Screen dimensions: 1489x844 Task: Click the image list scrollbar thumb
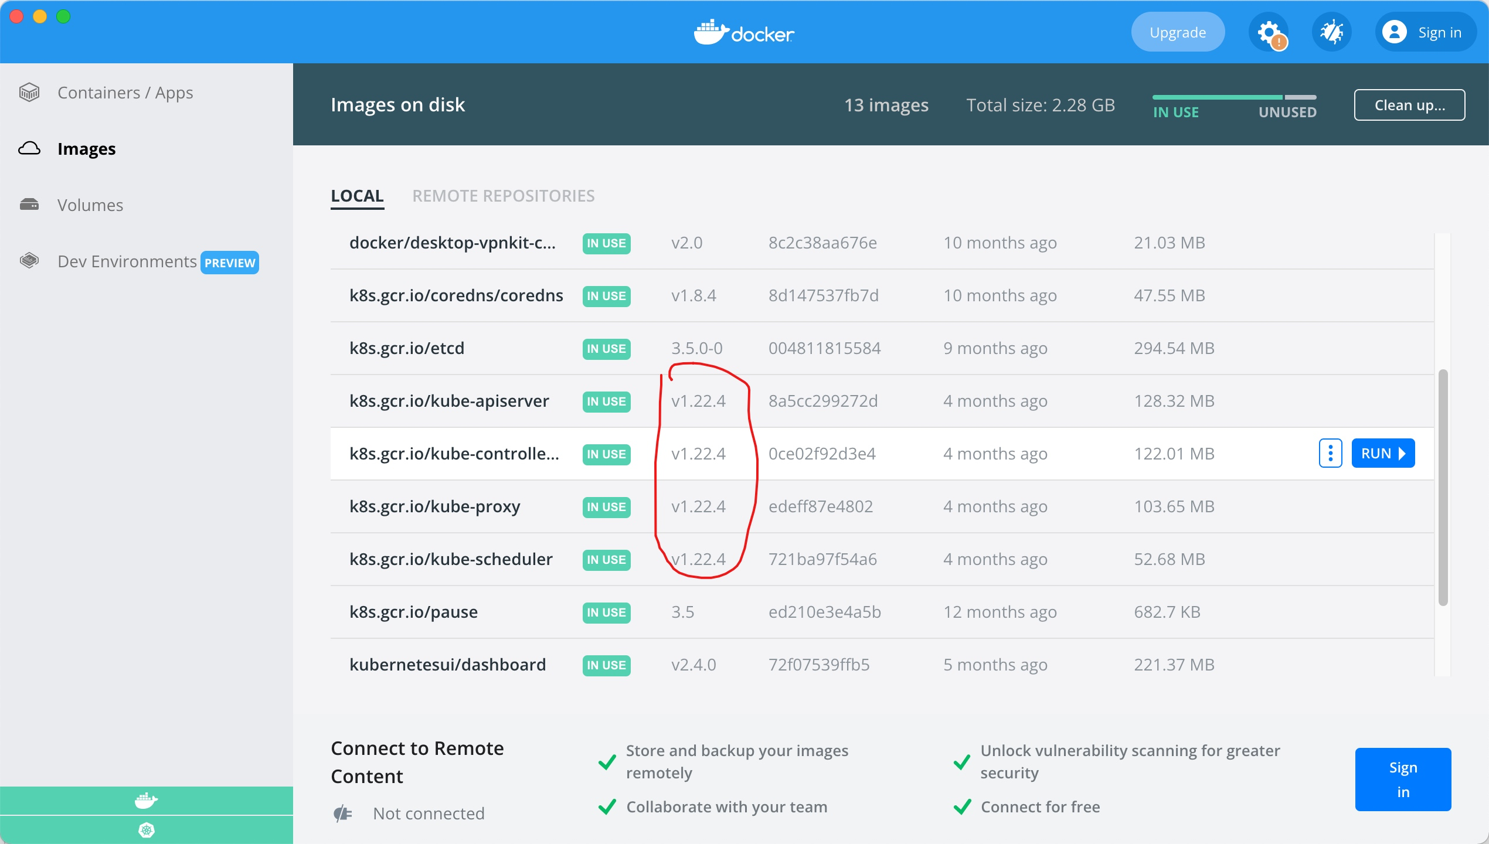1443,486
